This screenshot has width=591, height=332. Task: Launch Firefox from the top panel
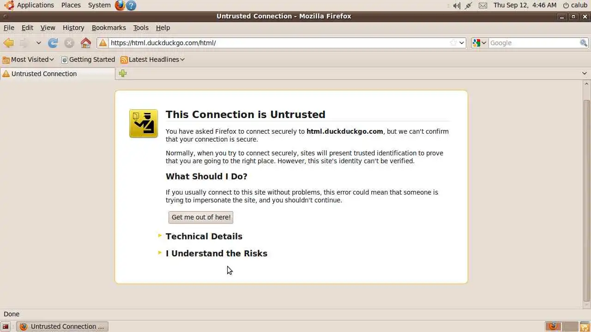coord(120,5)
